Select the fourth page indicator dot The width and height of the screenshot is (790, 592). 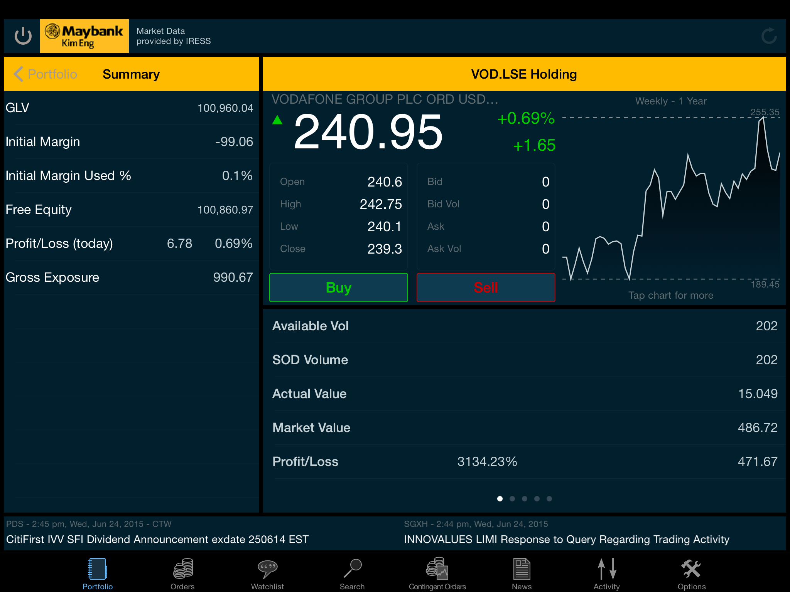pos(537,499)
